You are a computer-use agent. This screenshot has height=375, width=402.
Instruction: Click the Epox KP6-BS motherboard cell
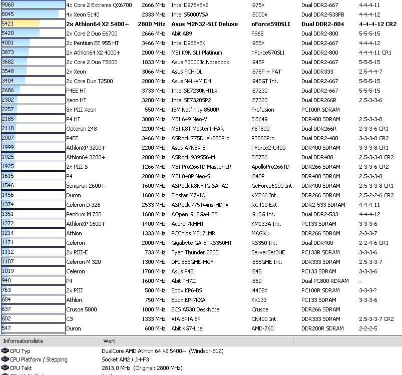point(186,290)
